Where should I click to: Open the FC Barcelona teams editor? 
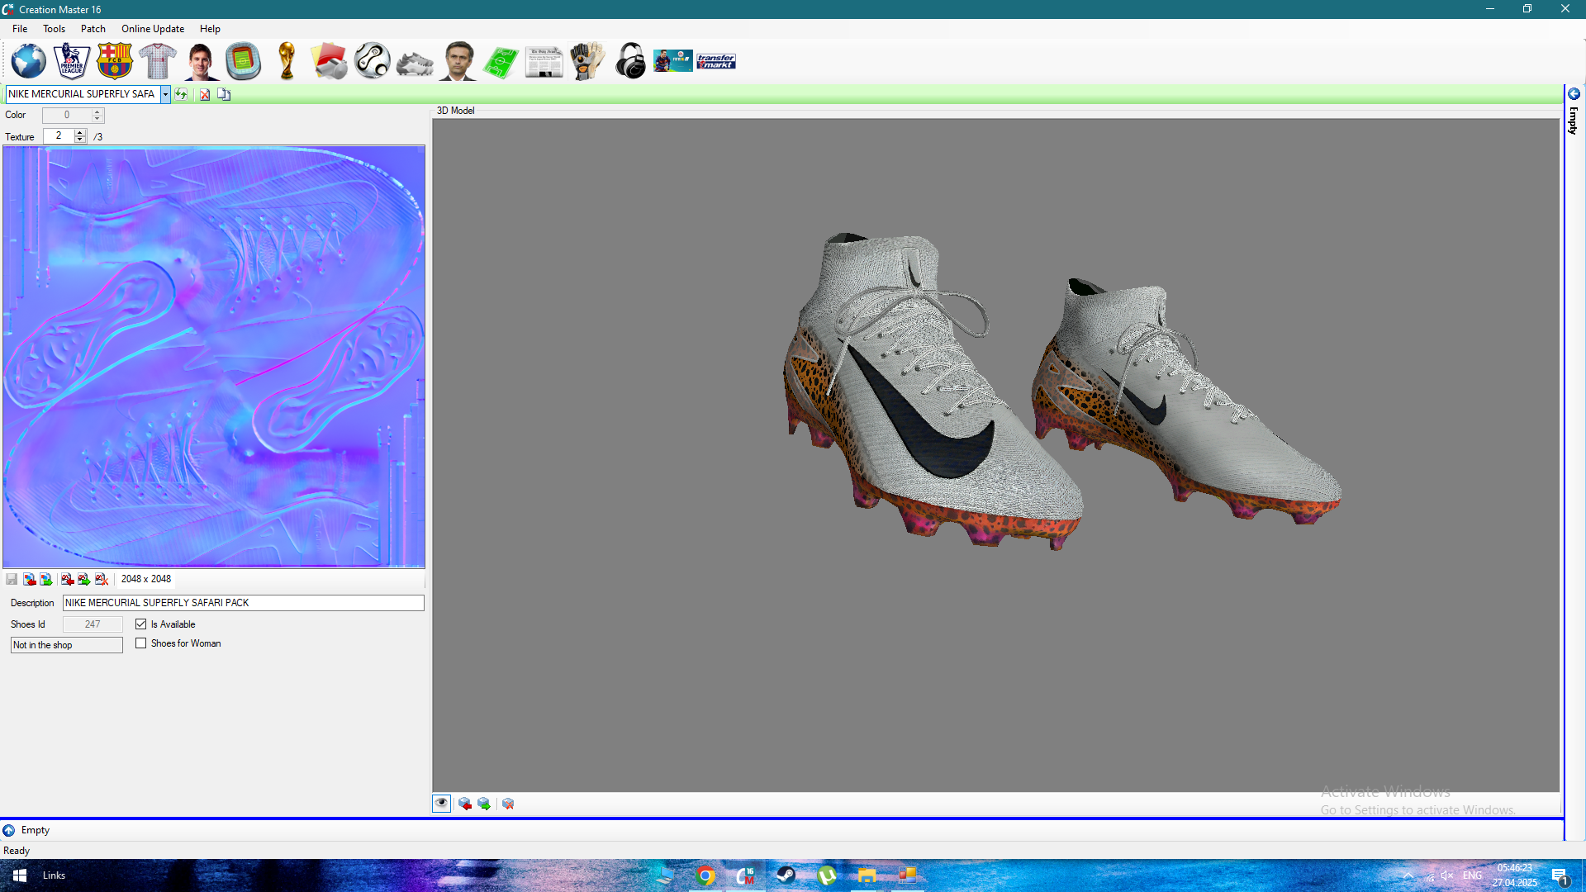[x=115, y=61]
